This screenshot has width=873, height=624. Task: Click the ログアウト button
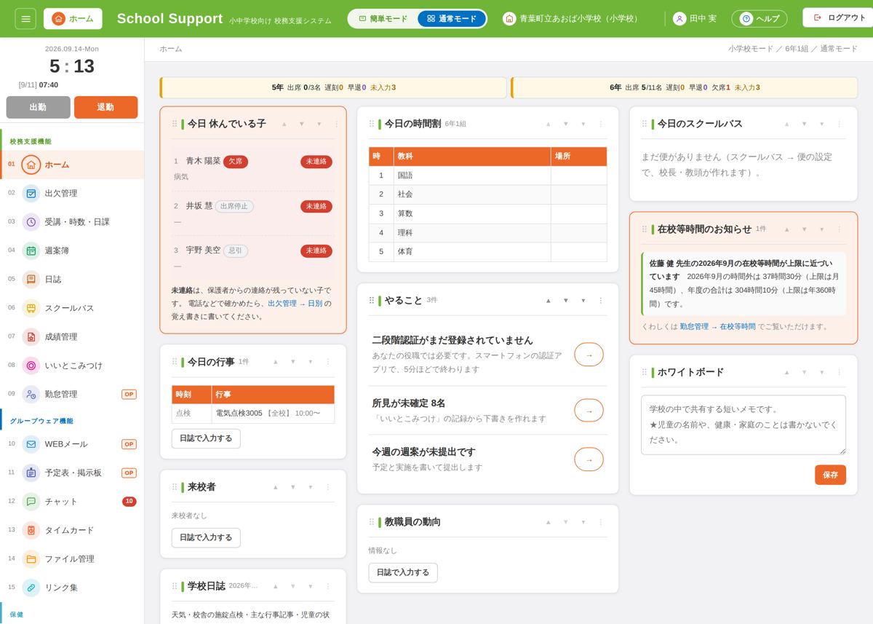click(x=839, y=17)
